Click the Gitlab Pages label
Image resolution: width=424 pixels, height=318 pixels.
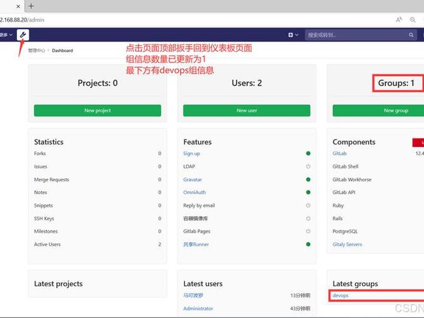[197, 231]
